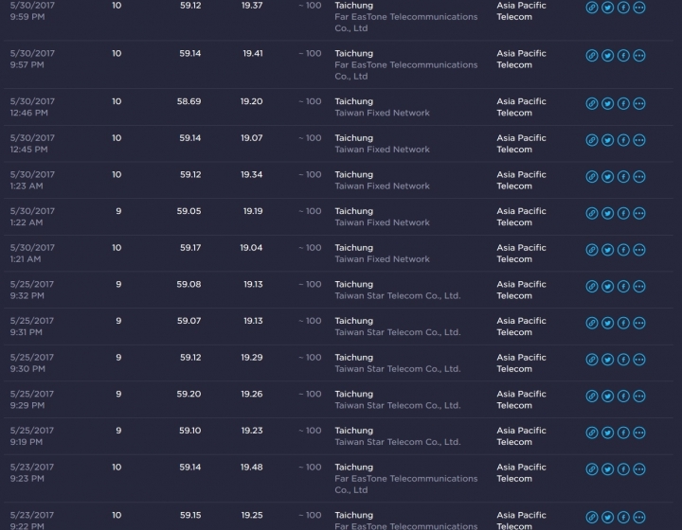Share 5/25/2017 9:32 PM result on Facebook
Image resolution: width=682 pixels, height=530 pixels.
point(623,286)
